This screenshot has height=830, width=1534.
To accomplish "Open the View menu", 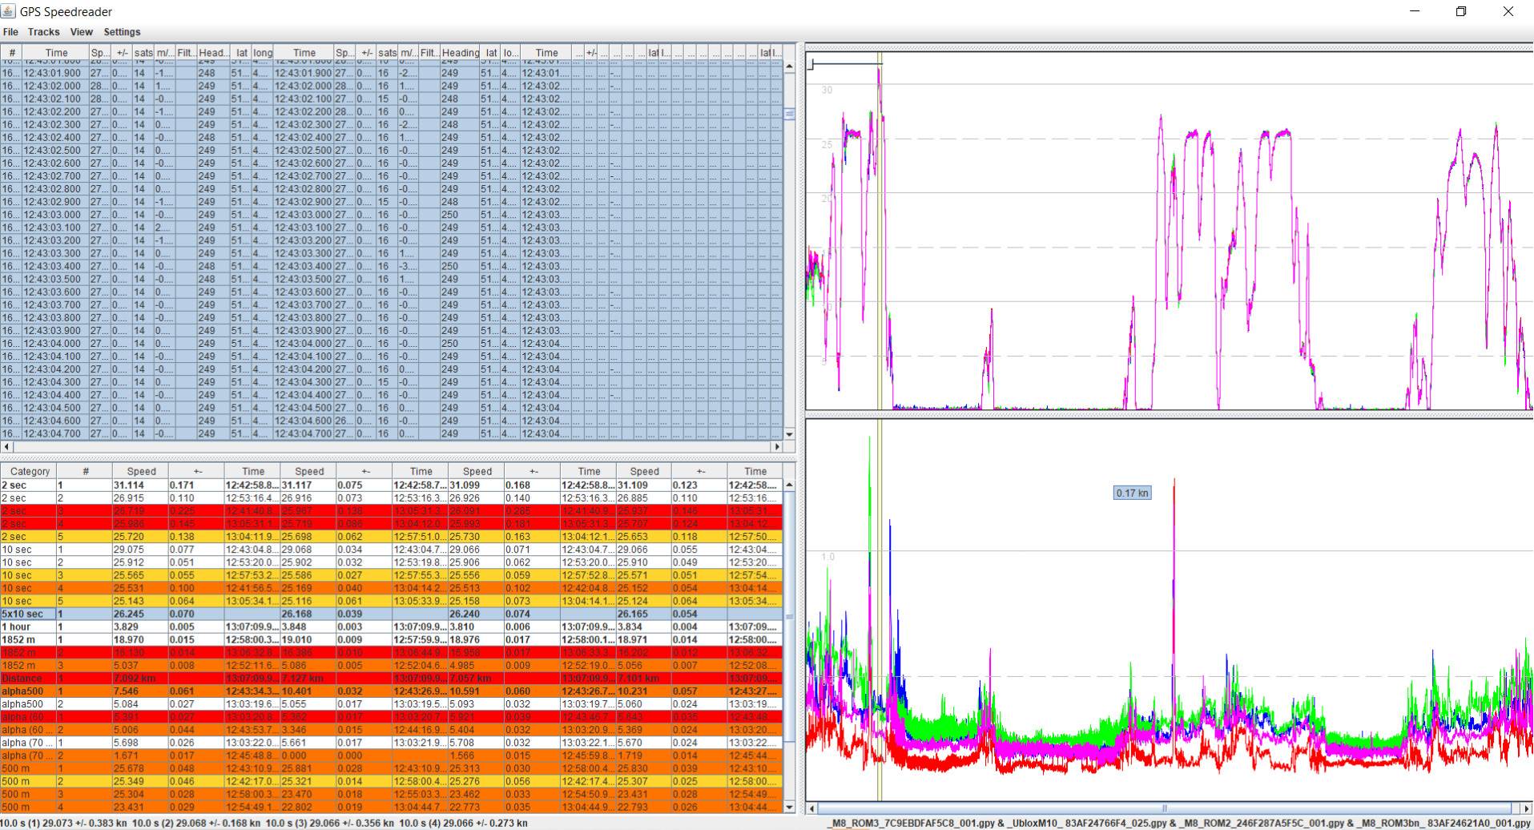I will pyautogui.click(x=81, y=32).
